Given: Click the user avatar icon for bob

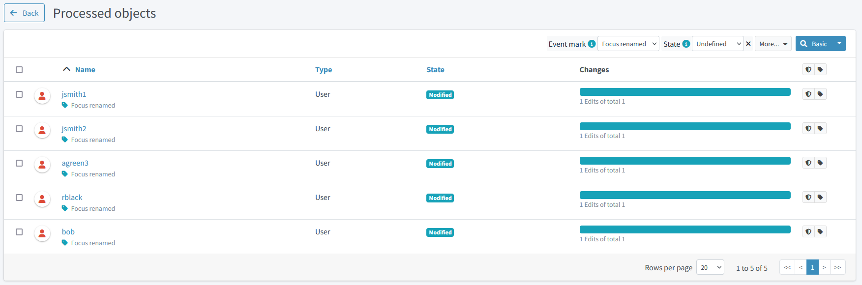Looking at the screenshot, I should [42, 233].
